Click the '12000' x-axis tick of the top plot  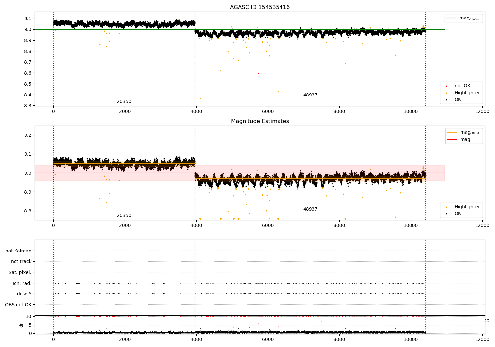click(x=482, y=111)
